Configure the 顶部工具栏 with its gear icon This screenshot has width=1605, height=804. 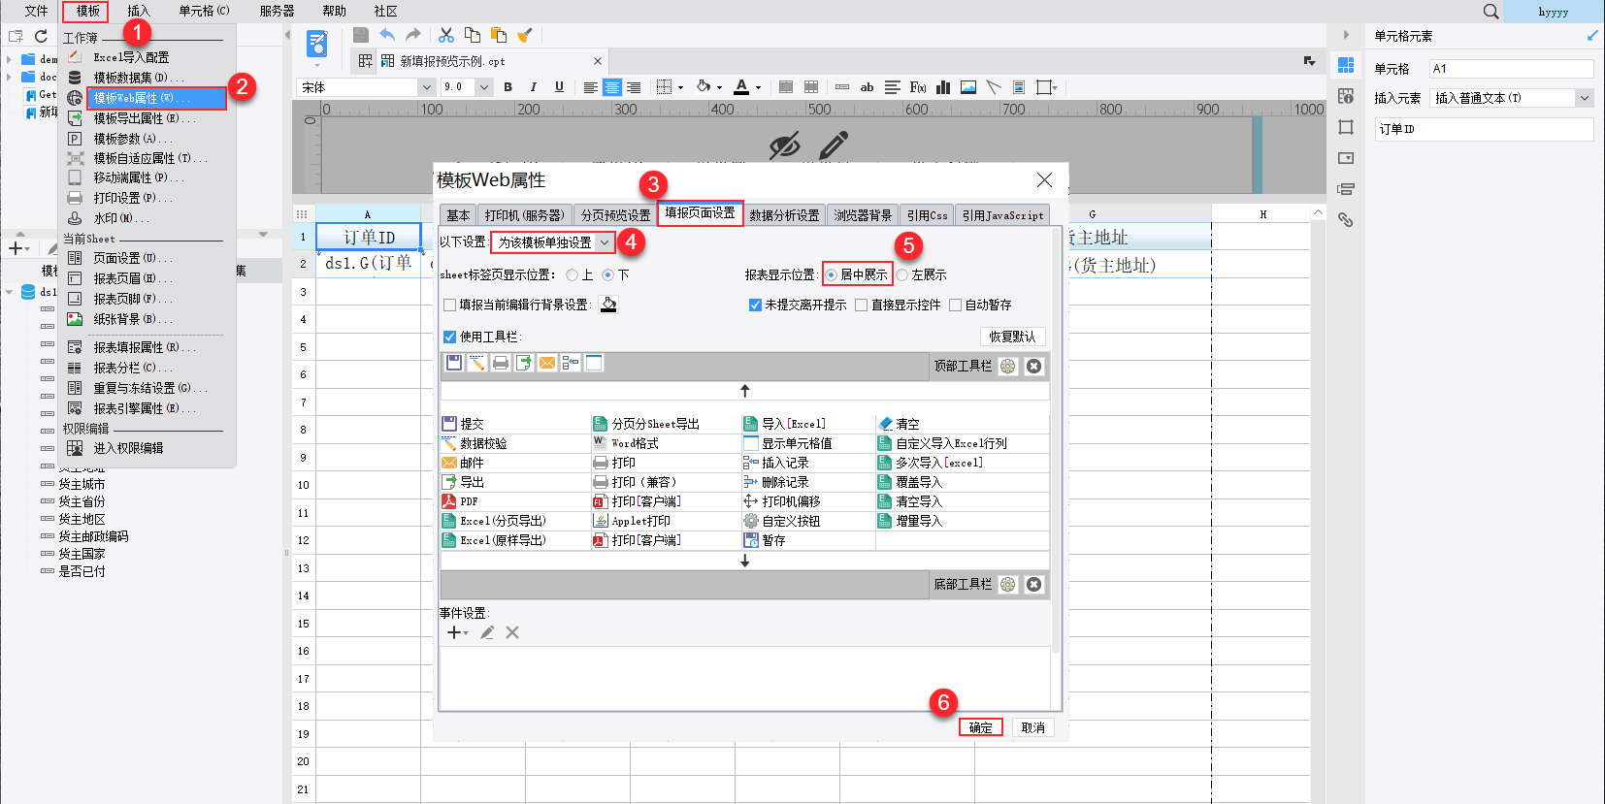click(1008, 366)
